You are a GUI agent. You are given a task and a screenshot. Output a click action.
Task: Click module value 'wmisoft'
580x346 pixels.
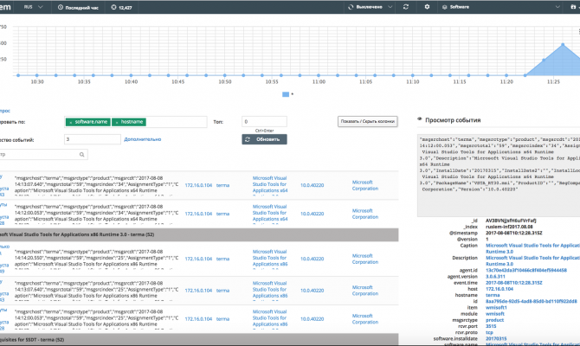tap(495, 314)
